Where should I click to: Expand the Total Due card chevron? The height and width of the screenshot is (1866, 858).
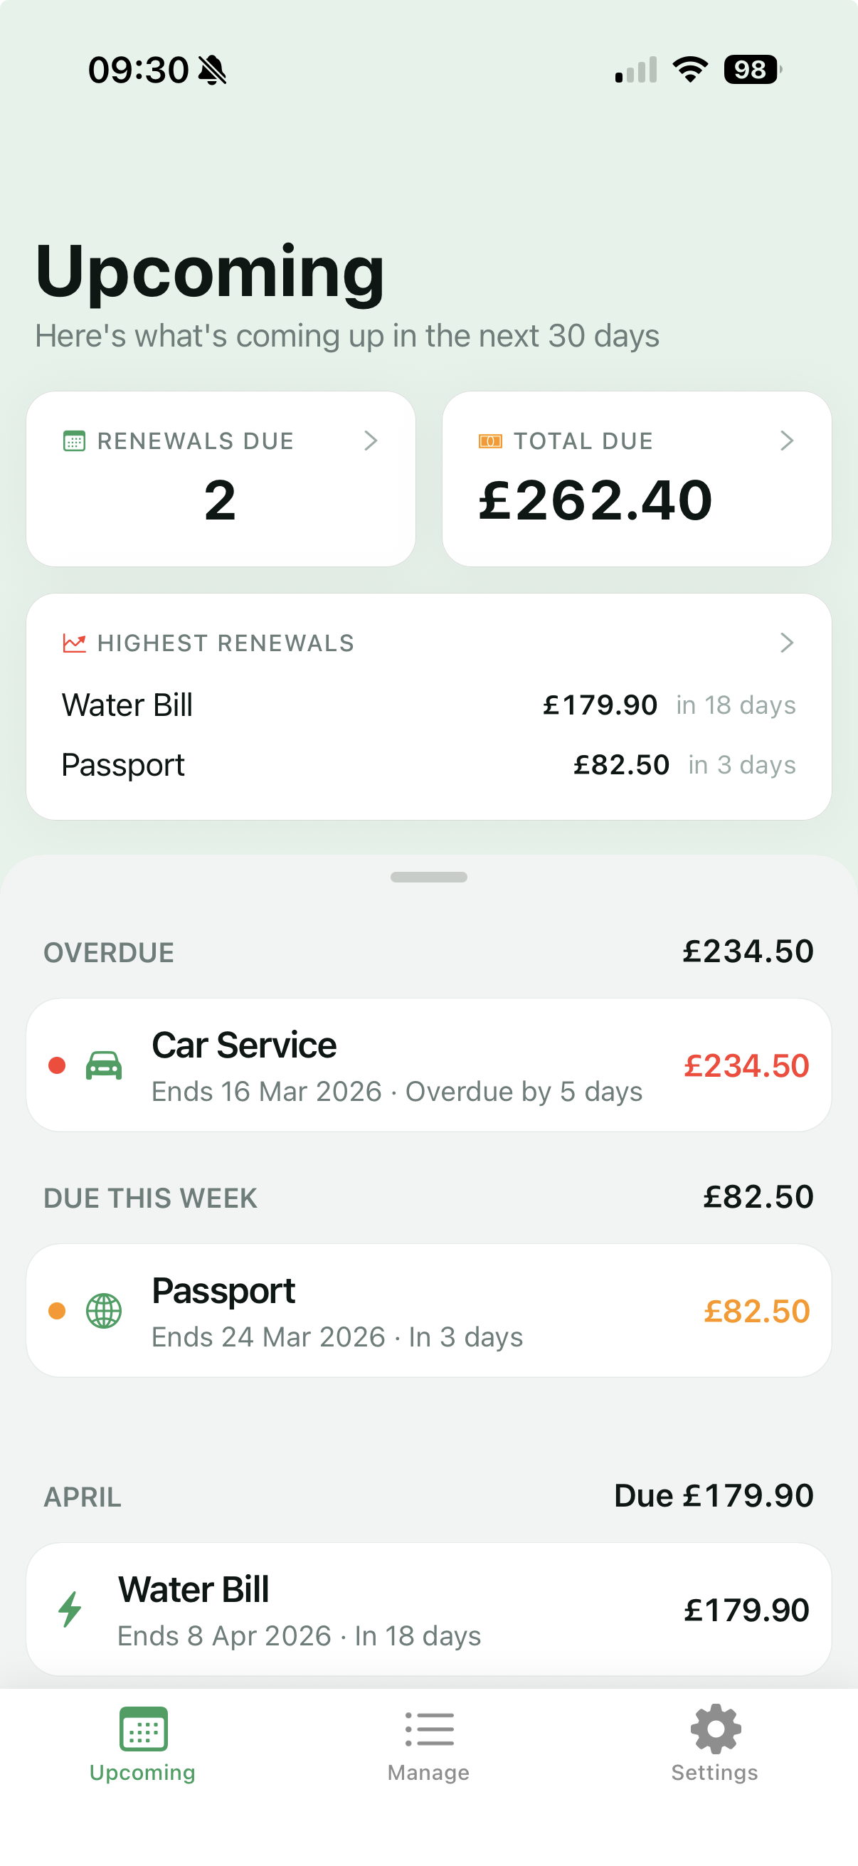click(787, 441)
